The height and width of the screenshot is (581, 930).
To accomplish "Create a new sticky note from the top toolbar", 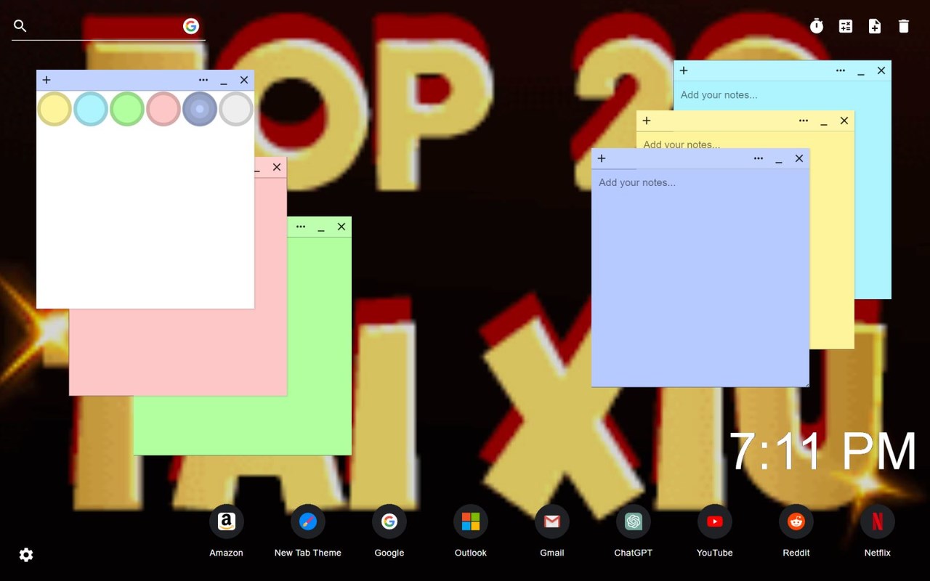I will click(x=875, y=26).
